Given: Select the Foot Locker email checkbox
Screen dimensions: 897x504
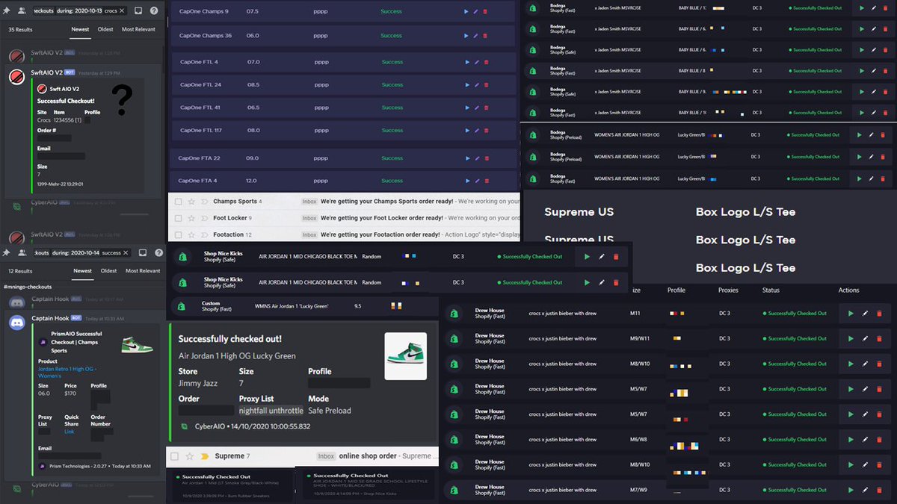Looking at the screenshot, I should 178,218.
